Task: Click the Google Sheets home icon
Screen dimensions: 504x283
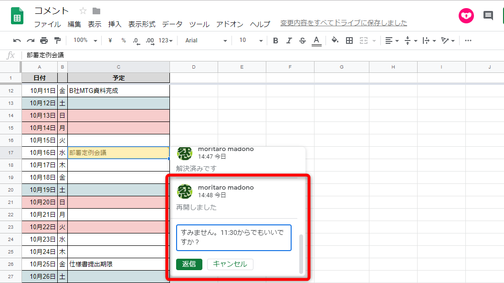Action: click(16, 16)
